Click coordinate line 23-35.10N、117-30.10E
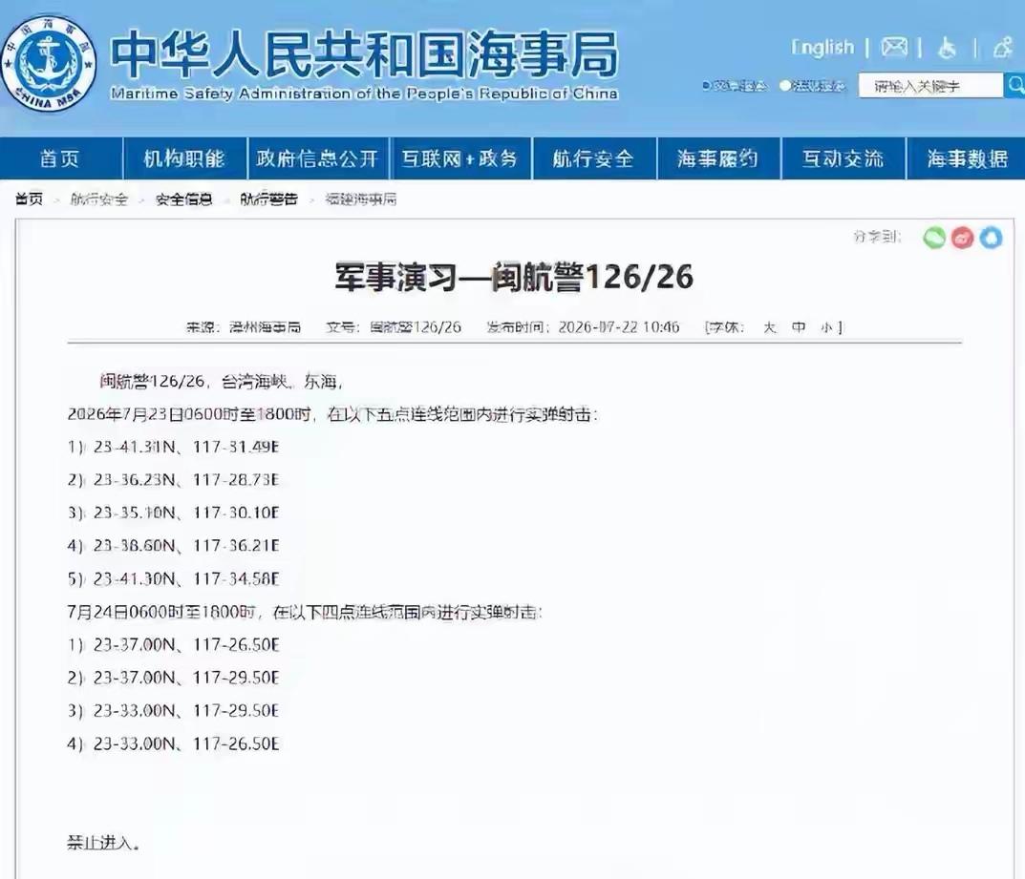Image resolution: width=1025 pixels, height=879 pixels. [x=173, y=513]
